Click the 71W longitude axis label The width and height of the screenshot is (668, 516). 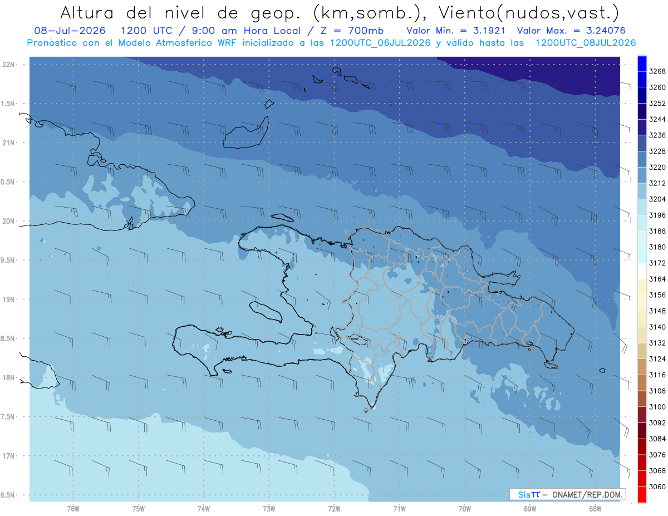tap(399, 508)
